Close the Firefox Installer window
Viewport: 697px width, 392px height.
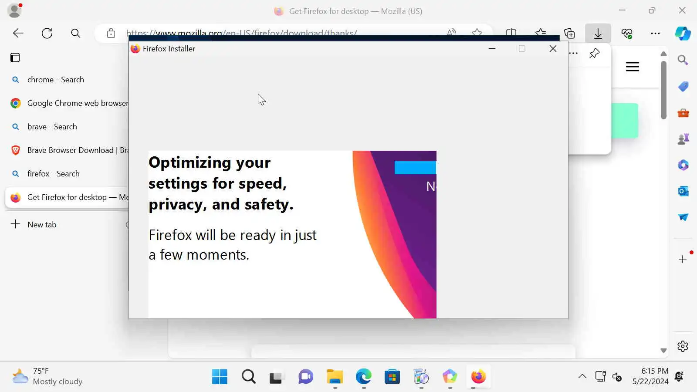pos(553,49)
